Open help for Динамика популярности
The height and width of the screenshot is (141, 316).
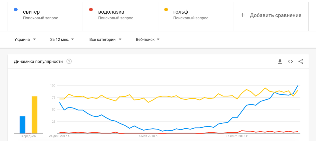coord(69,62)
